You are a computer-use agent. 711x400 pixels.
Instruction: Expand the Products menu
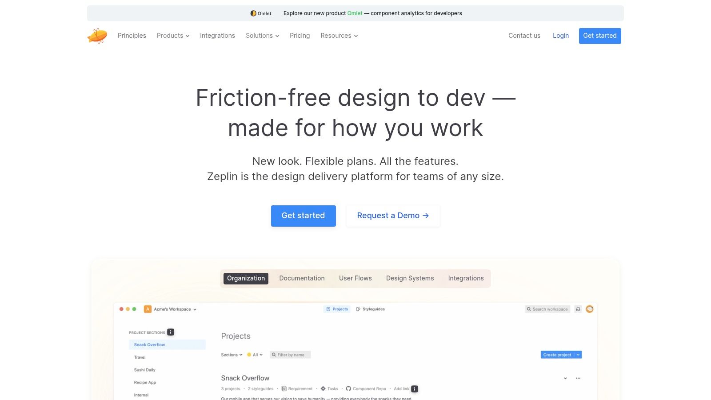173,36
